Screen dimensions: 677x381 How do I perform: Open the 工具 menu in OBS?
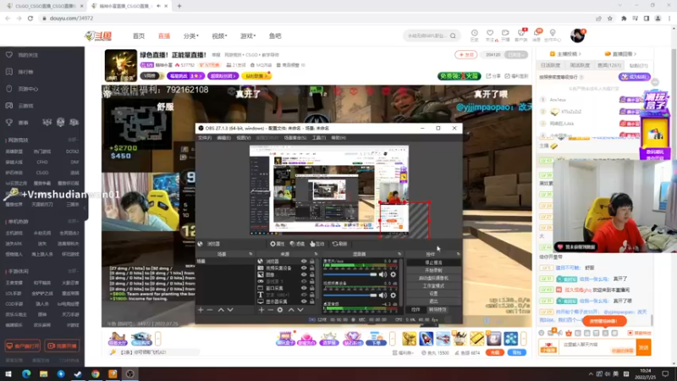point(319,138)
